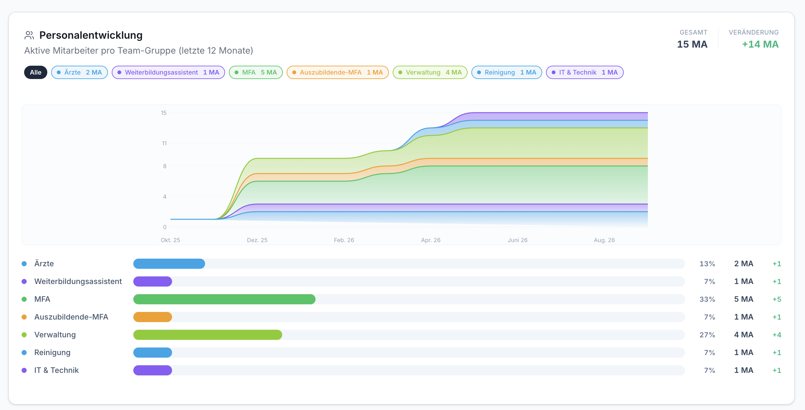Click the purple IT & Technik progress bar

click(x=153, y=370)
